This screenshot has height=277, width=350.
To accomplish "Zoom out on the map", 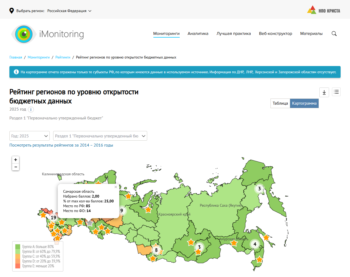I will tap(16, 167).
